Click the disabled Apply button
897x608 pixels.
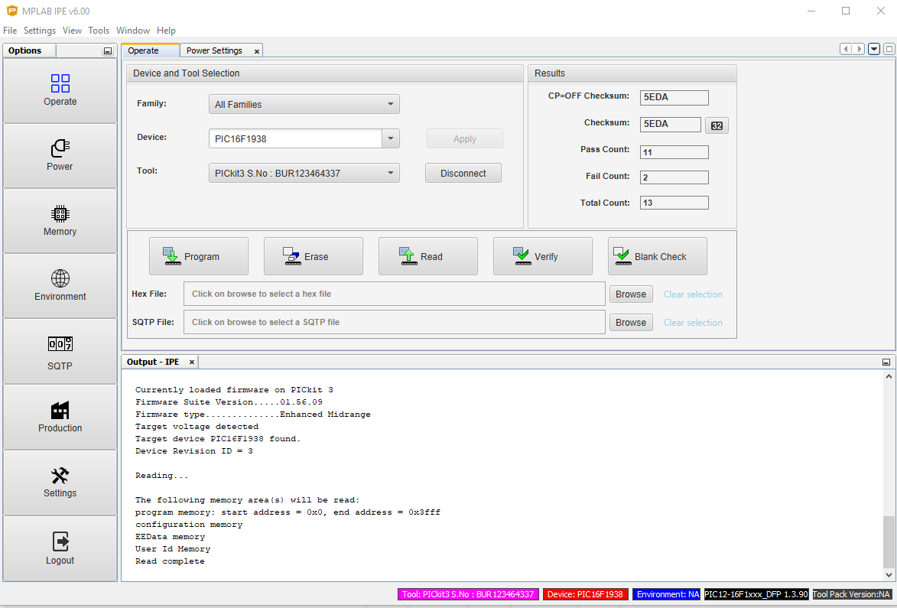click(464, 139)
